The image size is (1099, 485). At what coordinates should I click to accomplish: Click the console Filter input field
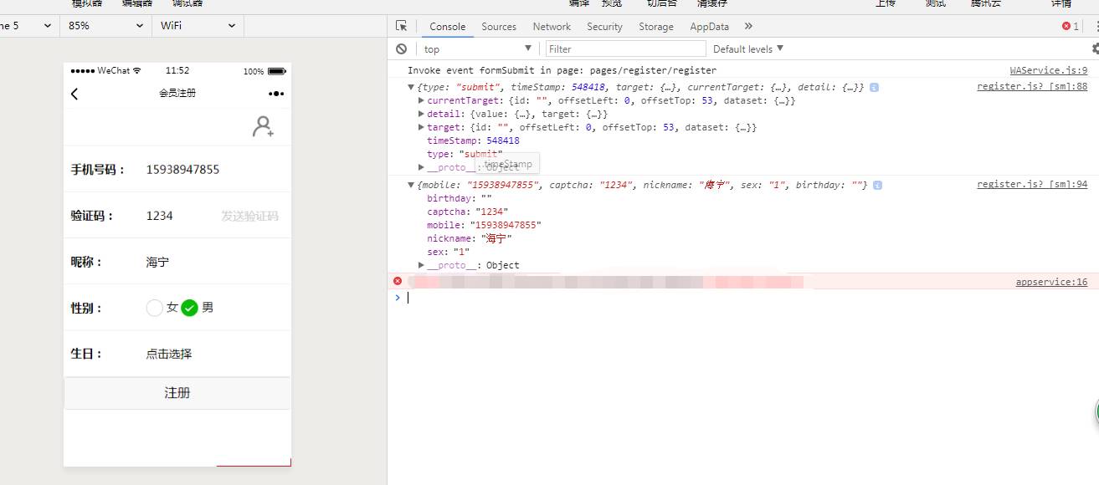click(624, 49)
